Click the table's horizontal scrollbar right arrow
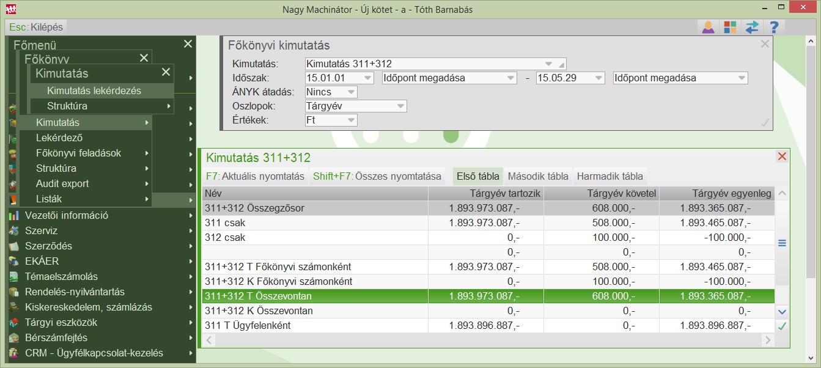This screenshot has width=821, height=368. (x=768, y=339)
